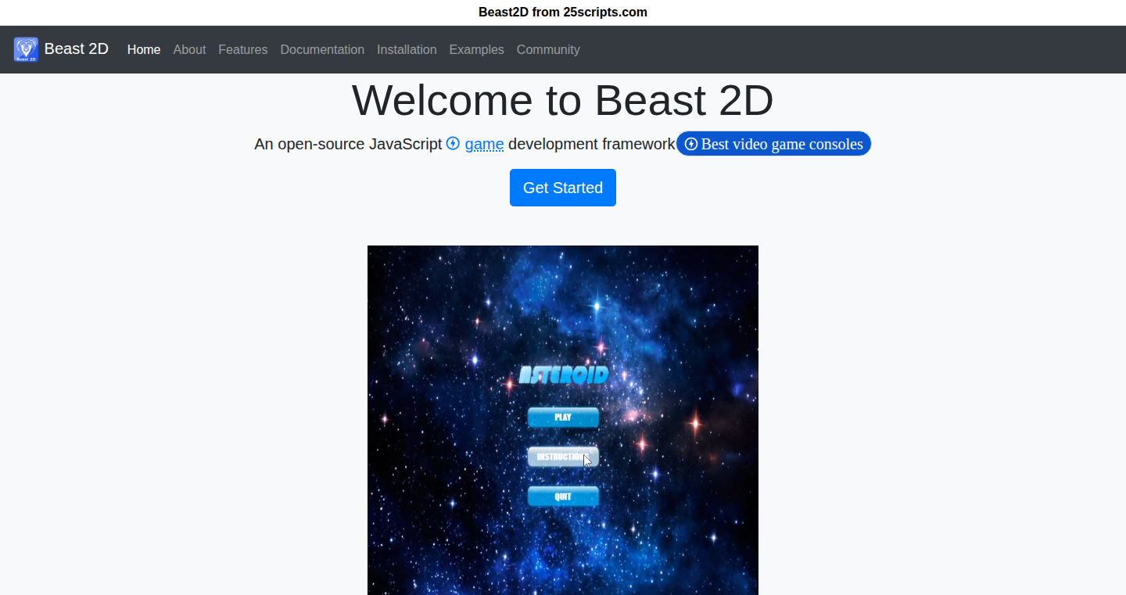1126x595 pixels.
Task: Navigate to the Installation page
Action: tap(407, 49)
